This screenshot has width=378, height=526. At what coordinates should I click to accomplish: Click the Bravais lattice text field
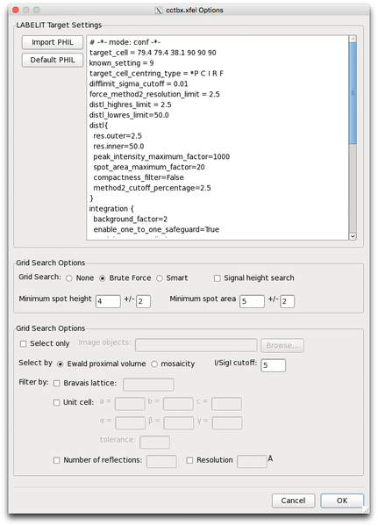click(x=148, y=385)
